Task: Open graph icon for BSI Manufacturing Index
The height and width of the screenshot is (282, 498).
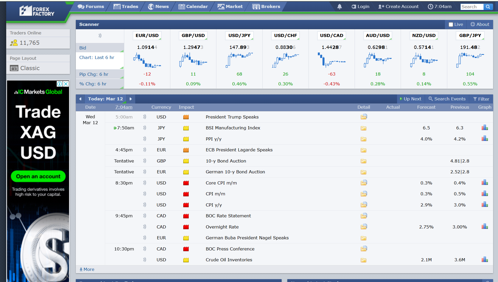Action: (x=485, y=128)
